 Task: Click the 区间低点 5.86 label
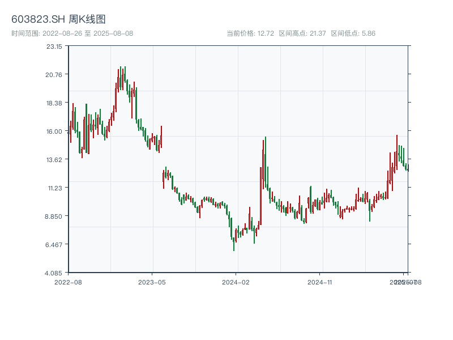(353, 33)
